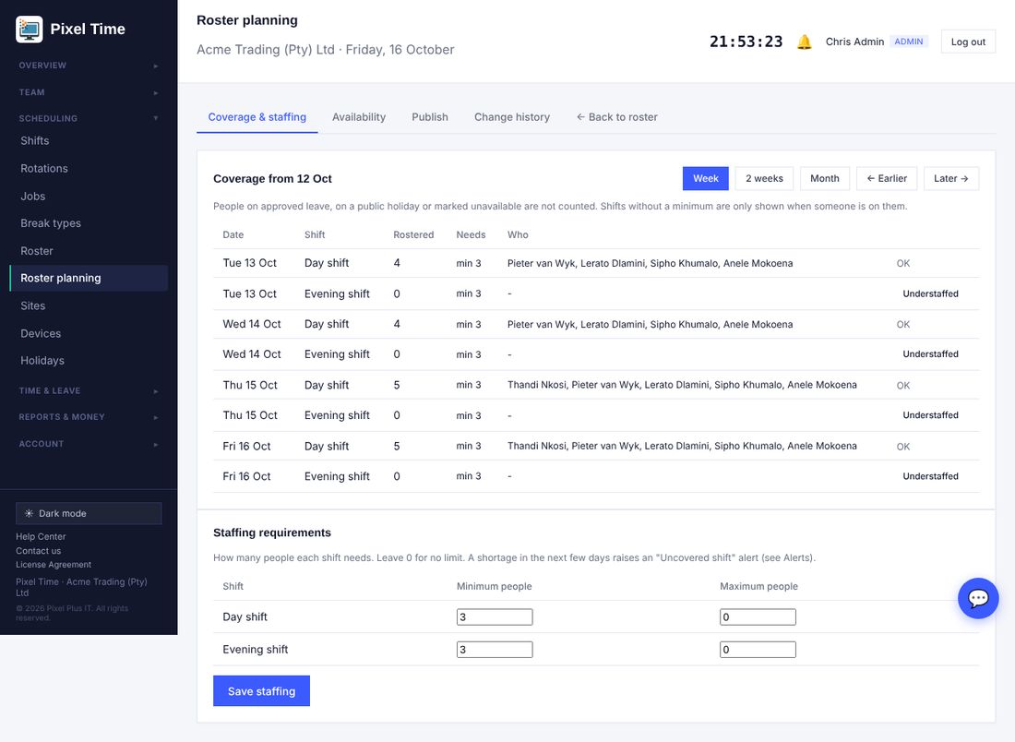Image resolution: width=1015 pixels, height=742 pixels.
Task: Focus Evening shift maximum people field
Action: coord(758,650)
